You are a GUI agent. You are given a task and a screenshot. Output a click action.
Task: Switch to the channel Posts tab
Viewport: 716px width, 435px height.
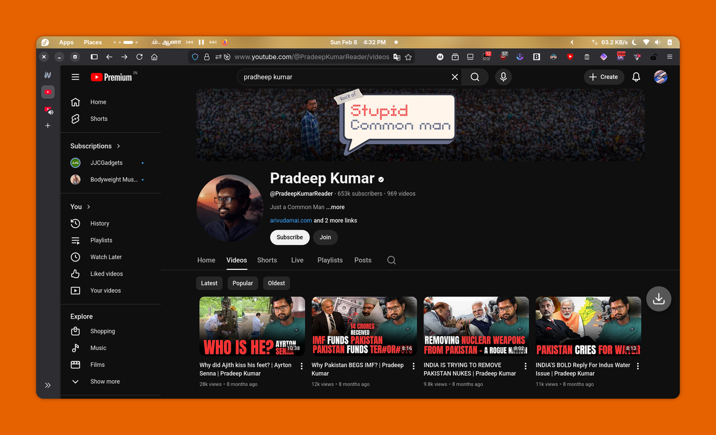click(363, 260)
